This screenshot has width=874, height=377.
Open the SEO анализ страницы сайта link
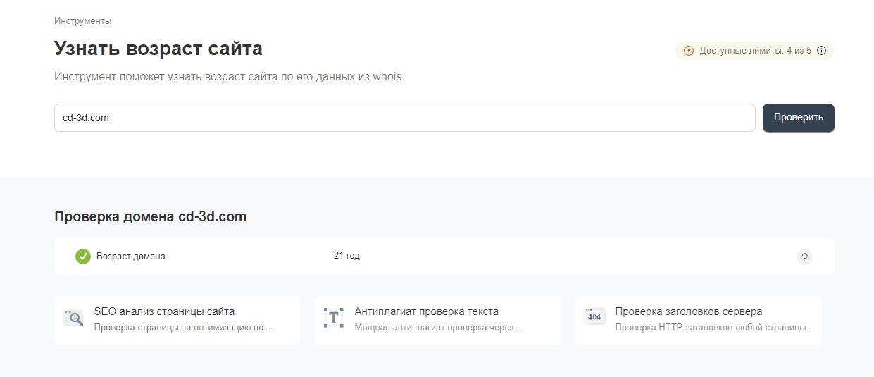click(x=164, y=311)
